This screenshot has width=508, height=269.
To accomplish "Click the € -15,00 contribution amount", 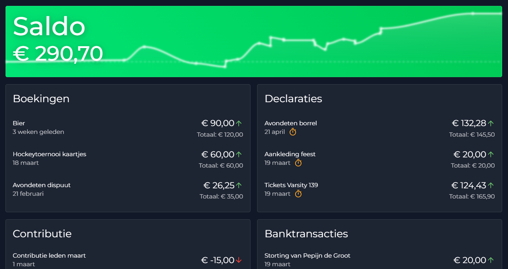I will tap(218, 260).
